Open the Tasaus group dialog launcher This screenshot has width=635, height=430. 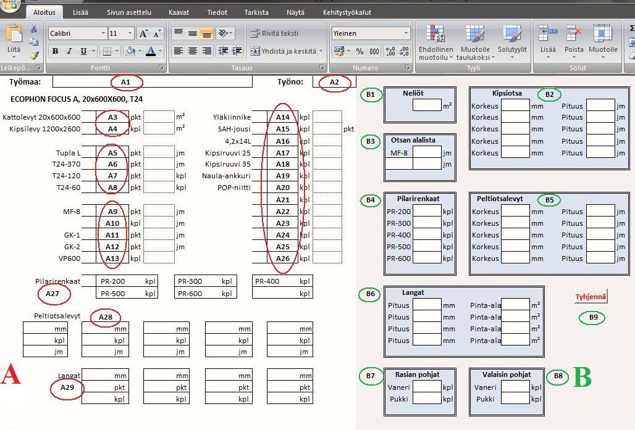coord(322,68)
